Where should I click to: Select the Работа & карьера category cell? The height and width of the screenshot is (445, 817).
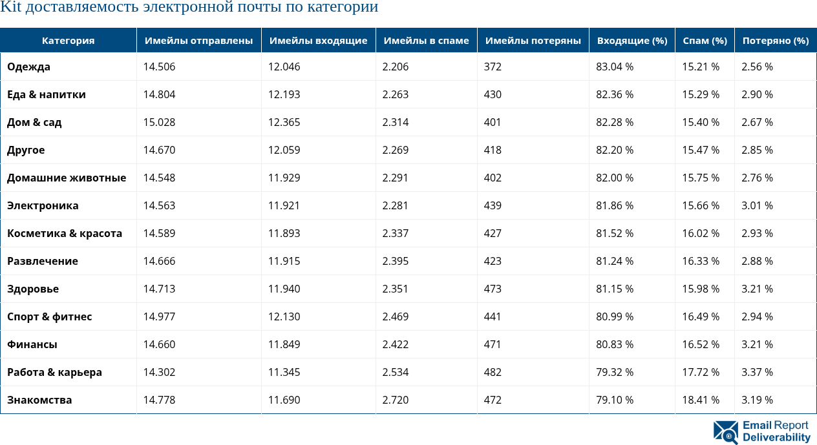54,372
